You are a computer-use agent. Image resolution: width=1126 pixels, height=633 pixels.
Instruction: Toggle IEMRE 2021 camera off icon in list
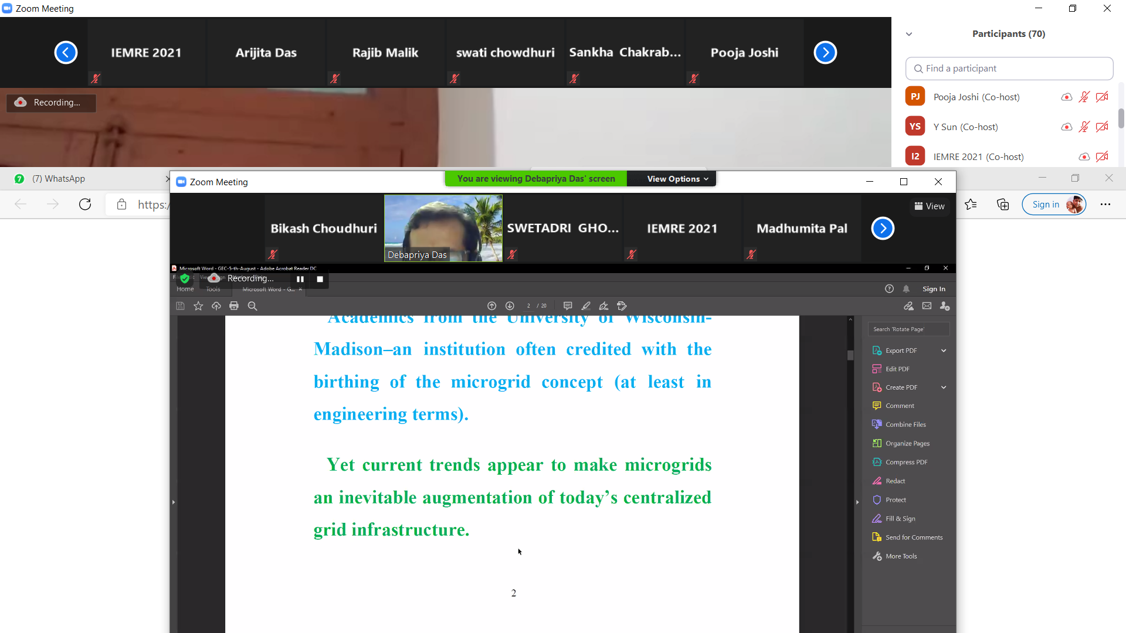[x=1102, y=157]
